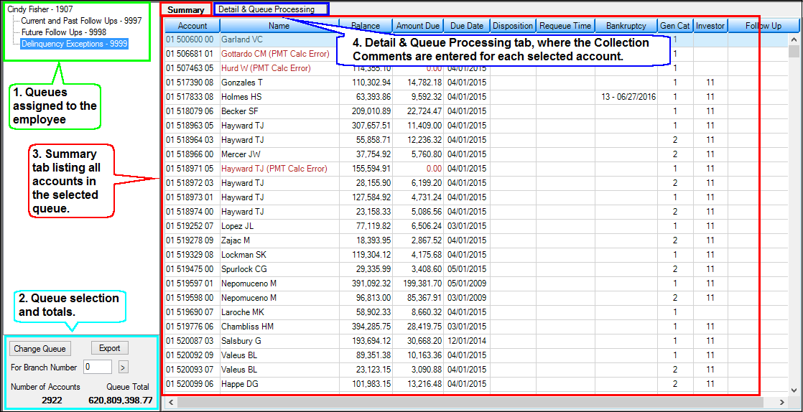
Task: Sort by the Amount Due column header
Action: (x=419, y=26)
